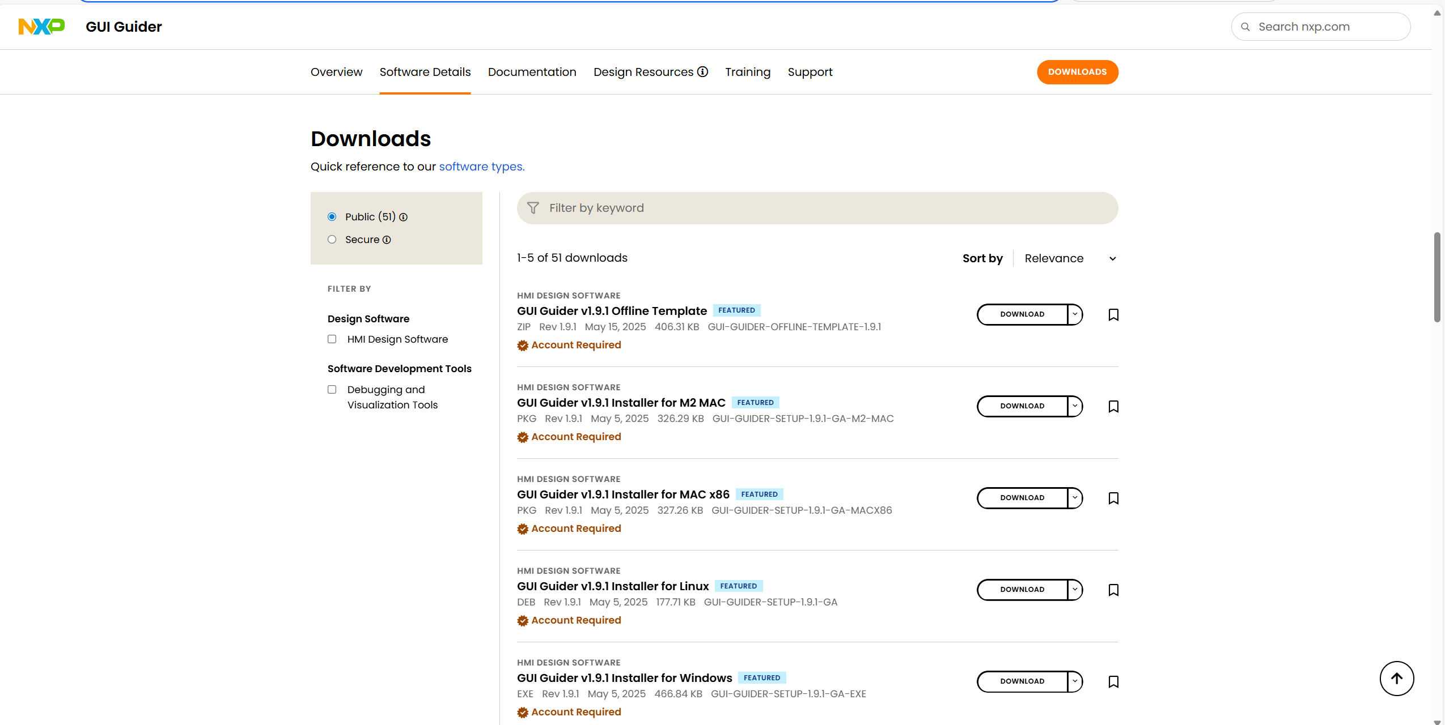
Task: Click the GUI Guider page title
Action: click(x=124, y=27)
